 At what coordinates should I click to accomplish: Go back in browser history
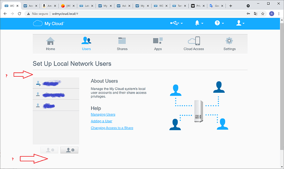(5, 14)
